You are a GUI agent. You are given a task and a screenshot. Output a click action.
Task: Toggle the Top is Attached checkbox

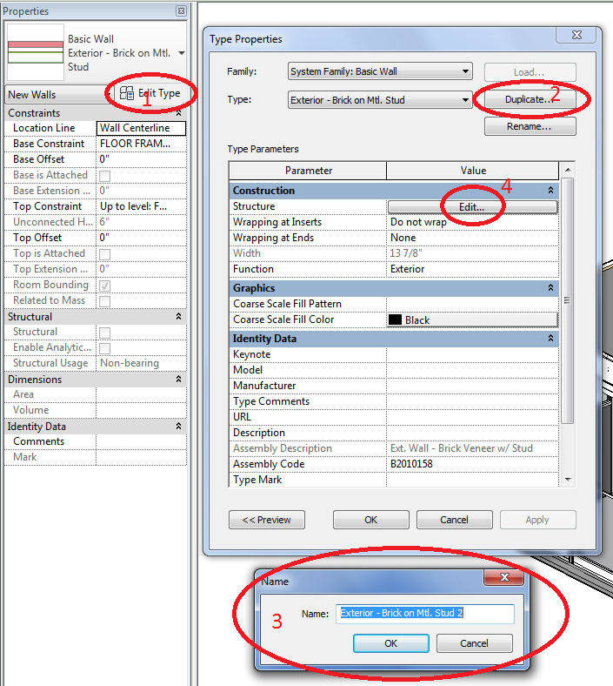coord(105,253)
